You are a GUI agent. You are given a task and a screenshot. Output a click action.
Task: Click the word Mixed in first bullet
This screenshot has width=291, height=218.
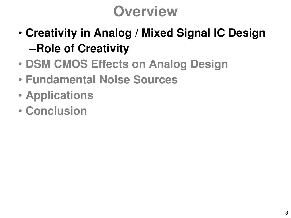coord(157,33)
